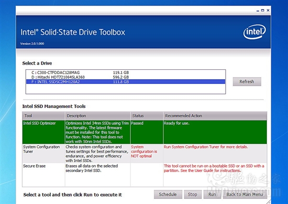Click the Status column header

coord(147,116)
